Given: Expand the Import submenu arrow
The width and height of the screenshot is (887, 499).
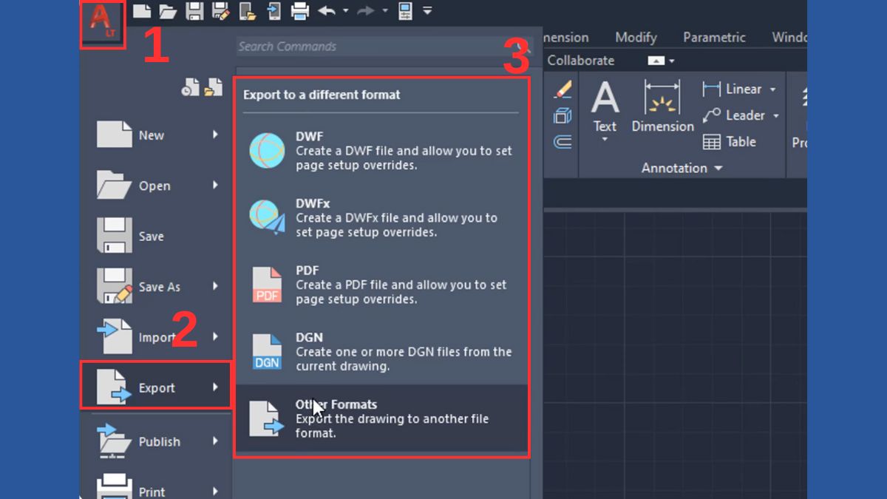Looking at the screenshot, I should pos(215,336).
